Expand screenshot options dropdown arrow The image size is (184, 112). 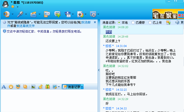click(x=59, y=87)
